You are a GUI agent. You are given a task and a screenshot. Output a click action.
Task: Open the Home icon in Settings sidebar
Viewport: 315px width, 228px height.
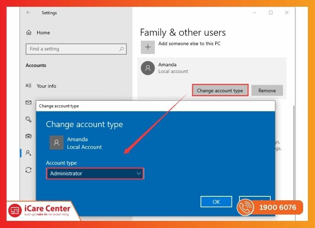coord(29,32)
